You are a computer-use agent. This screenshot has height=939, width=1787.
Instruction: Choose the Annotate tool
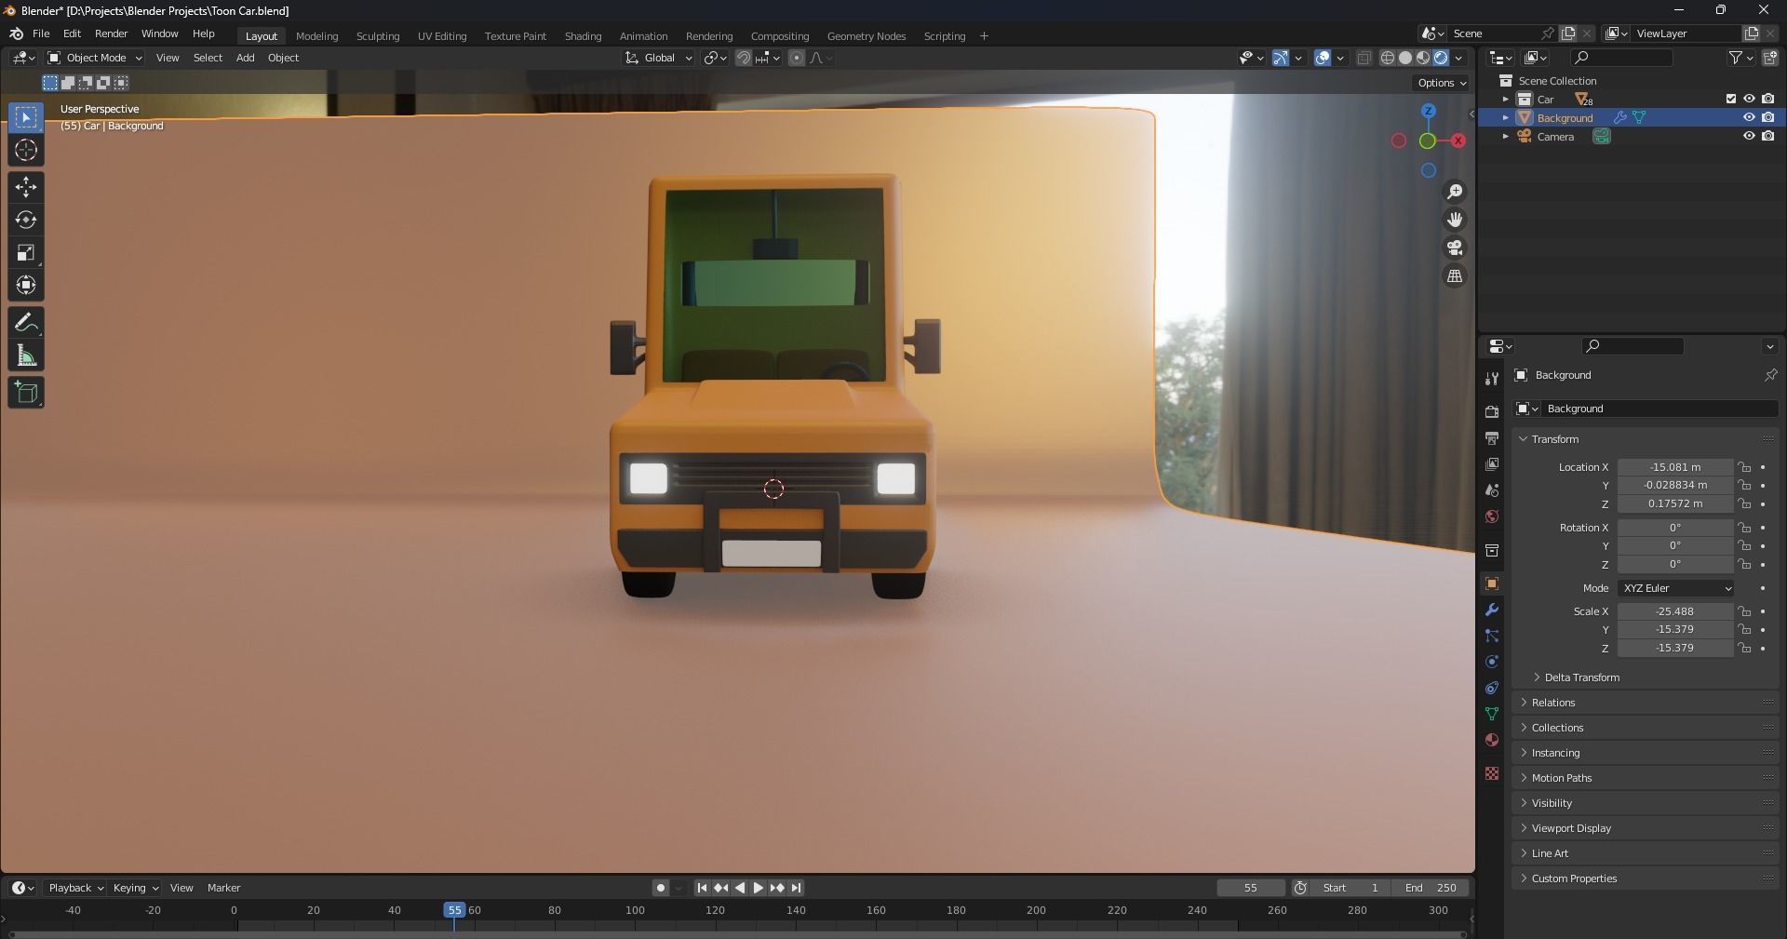pyautogui.click(x=25, y=322)
